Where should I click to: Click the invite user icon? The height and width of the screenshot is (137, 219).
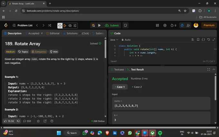pyautogui.click(x=188, y=25)
